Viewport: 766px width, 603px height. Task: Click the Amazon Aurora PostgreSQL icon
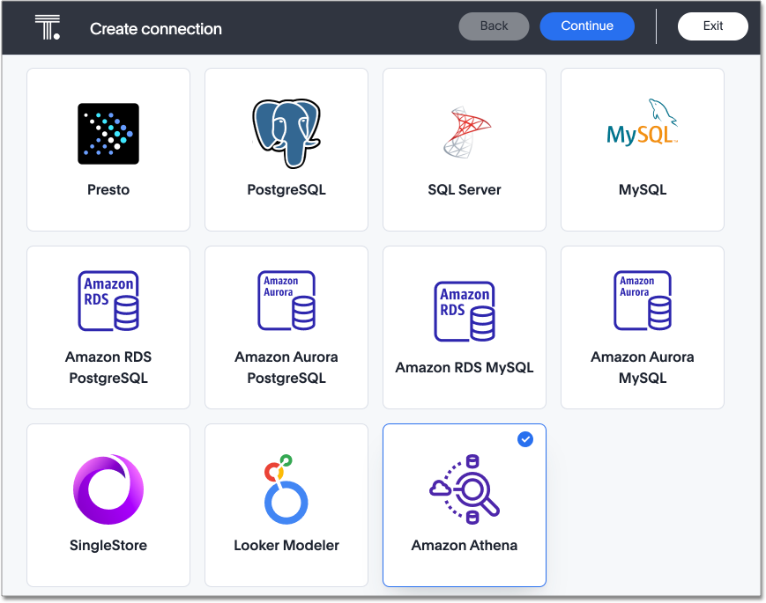[286, 300]
